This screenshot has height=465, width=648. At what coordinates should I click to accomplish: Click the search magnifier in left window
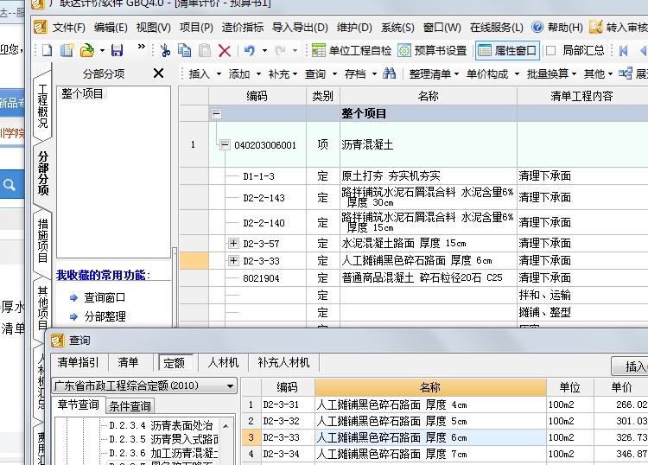click(10, 185)
